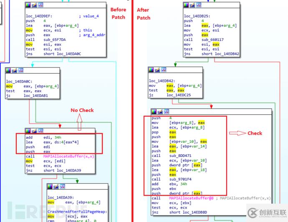Click the line 'mov ecx, [ebx]'
The height and width of the screenshot is (222, 288).
172,203
